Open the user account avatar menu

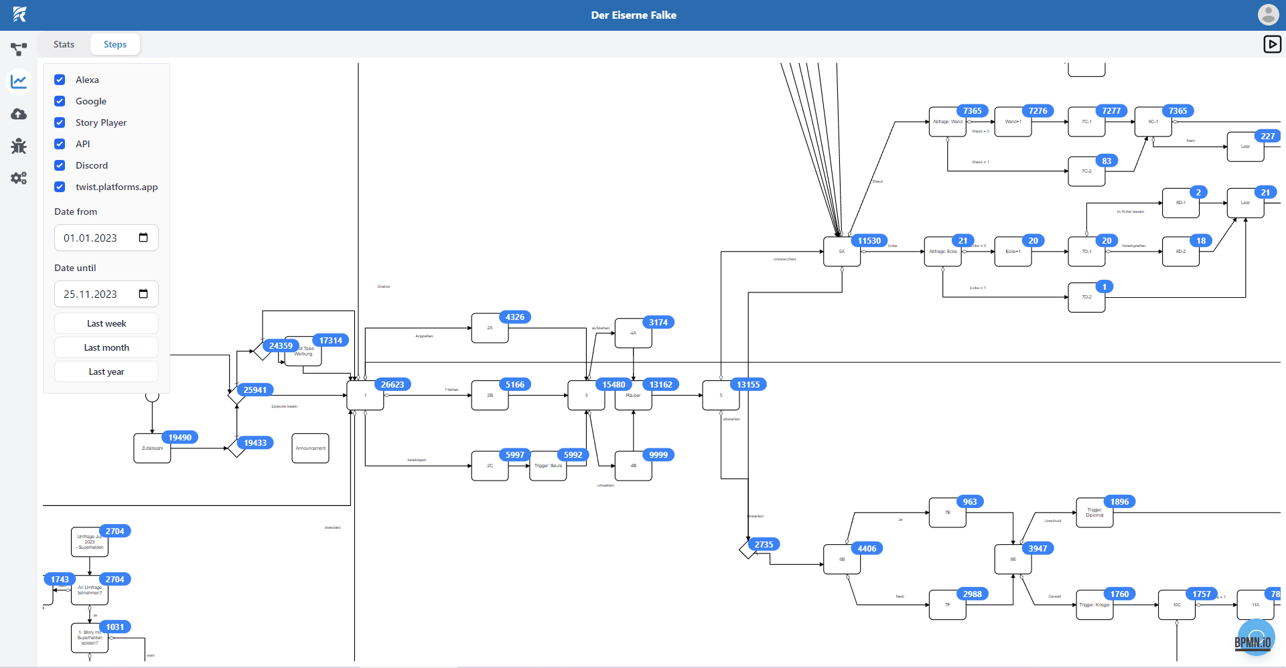[x=1269, y=14]
